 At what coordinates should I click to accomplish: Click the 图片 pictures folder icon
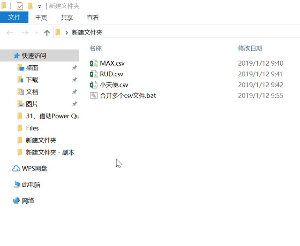click(x=21, y=104)
